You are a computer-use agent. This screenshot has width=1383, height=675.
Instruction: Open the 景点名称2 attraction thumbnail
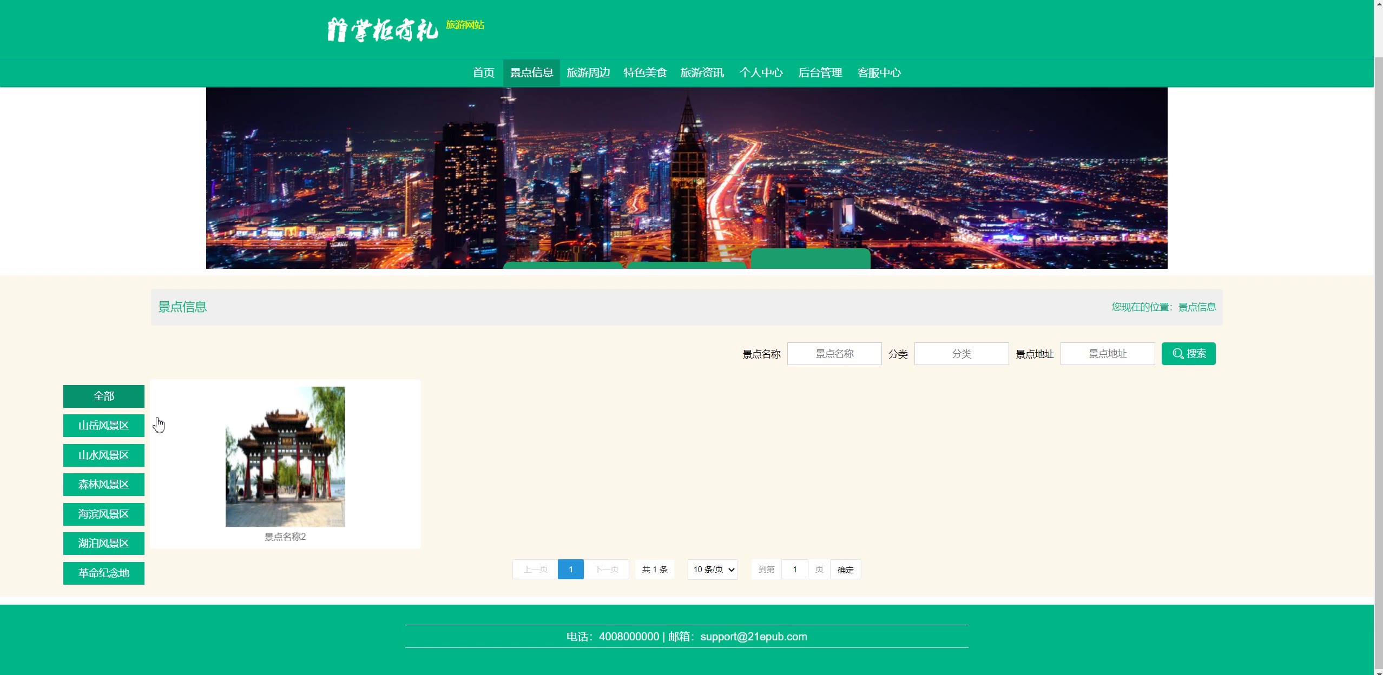coord(285,456)
